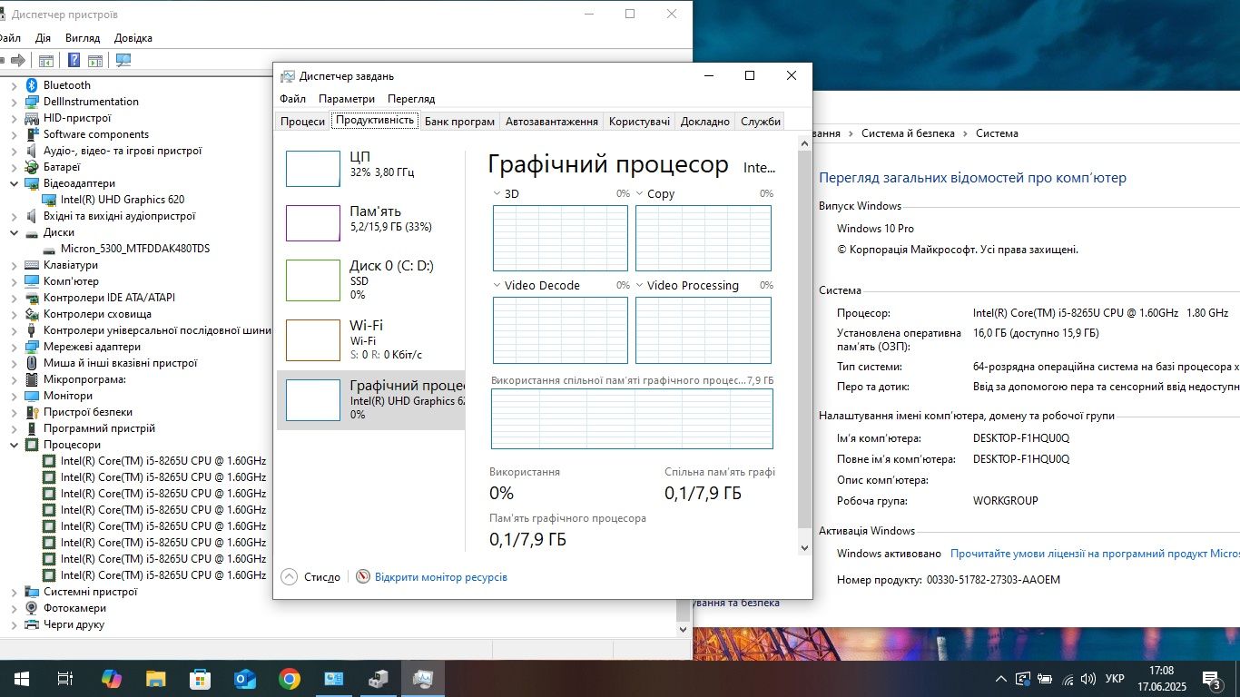
Task: Select Intel(R) UHD Graphics 620 in device tree
Action: pyautogui.click(x=122, y=200)
